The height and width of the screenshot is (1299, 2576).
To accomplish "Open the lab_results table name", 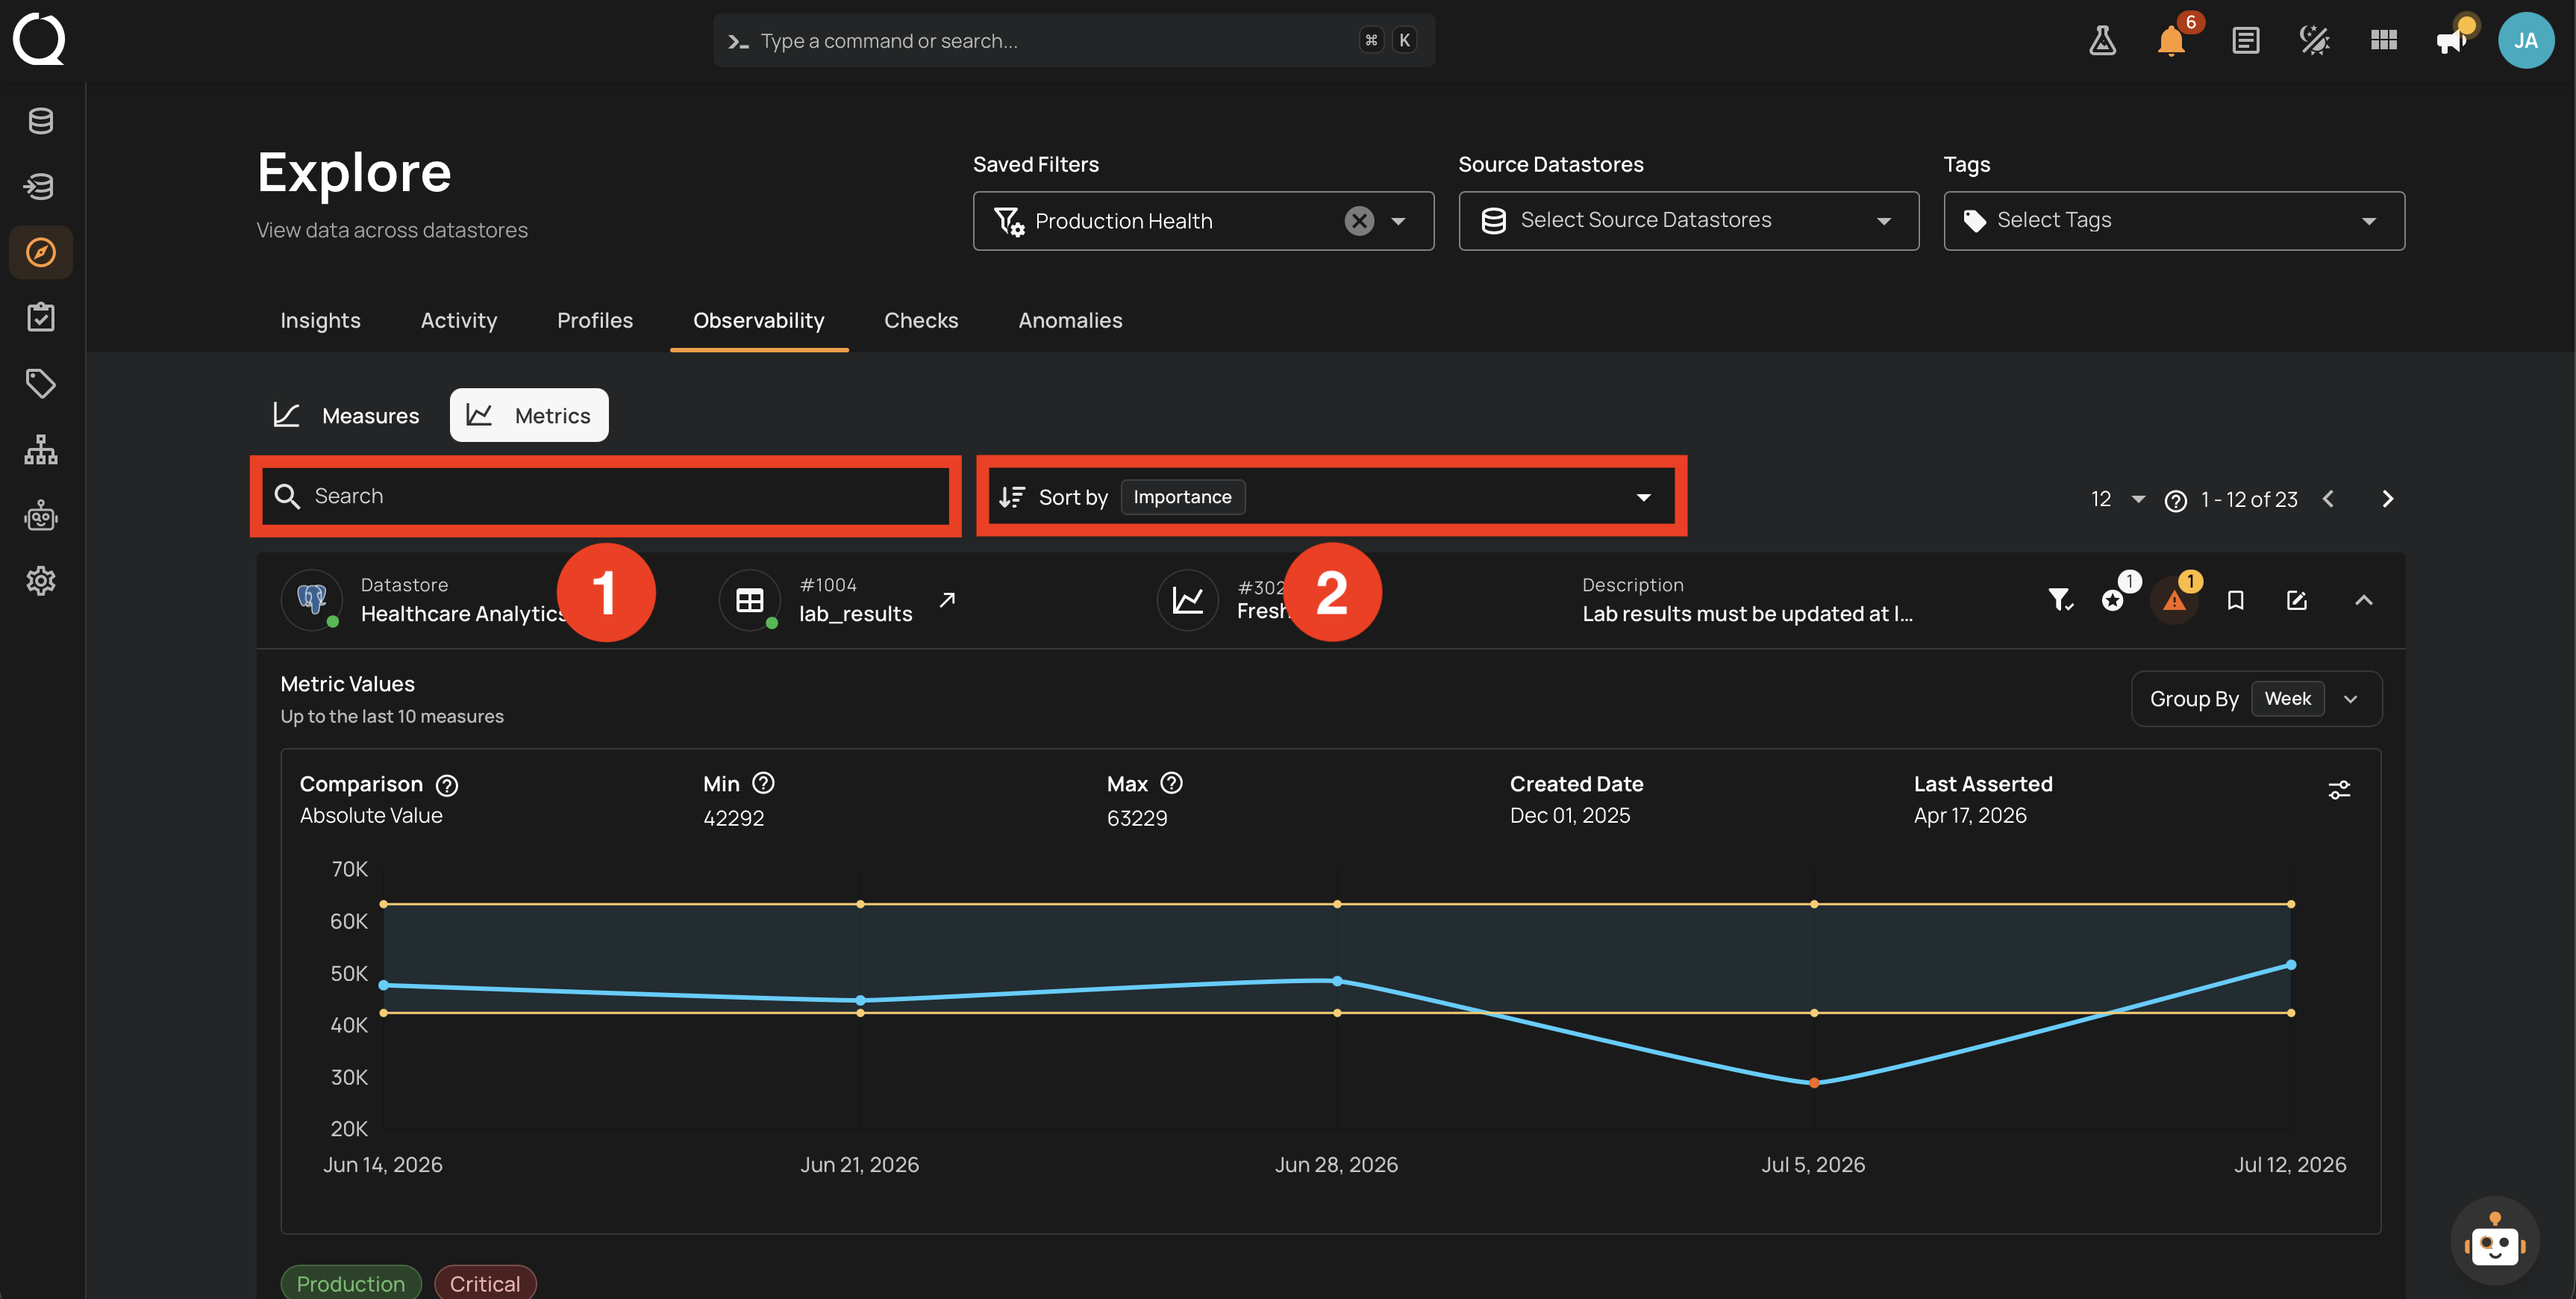I will 856,614.
